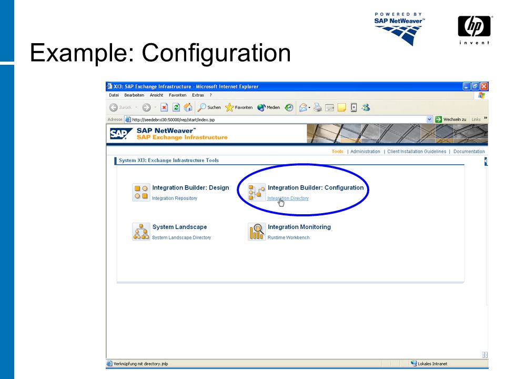Refresh the page with the green arrows icon
This screenshot has width=505, height=379.
pyautogui.click(x=176, y=107)
